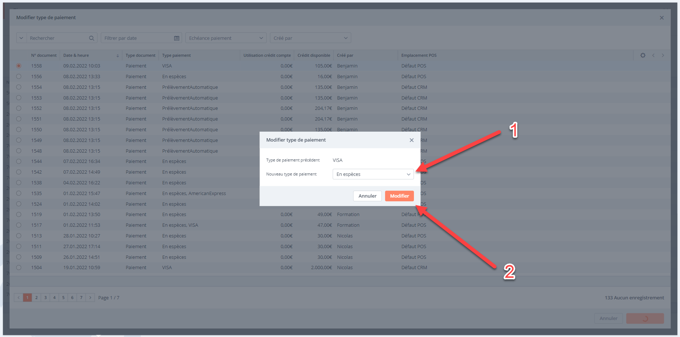This screenshot has width=680, height=337.
Task: Open Nouveau type de paiement dropdown
Action: pyautogui.click(x=373, y=174)
